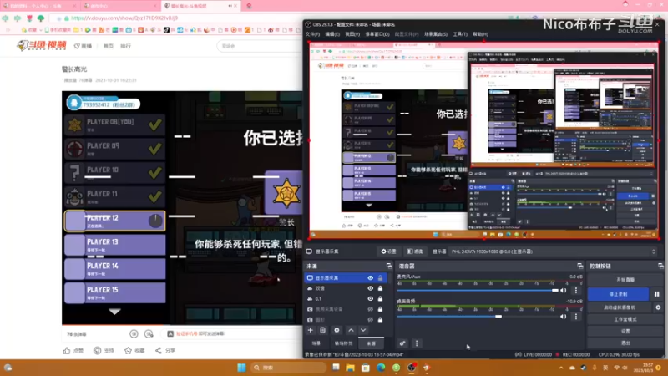Open virtual camera settings with the gear icon
The image size is (668, 376).
point(658,307)
